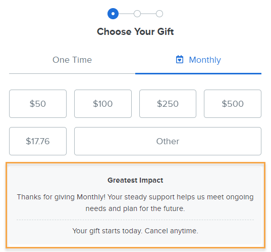This screenshot has height=252, width=271.
Task: Switch to the One Time tab
Action: pos(72,60)
